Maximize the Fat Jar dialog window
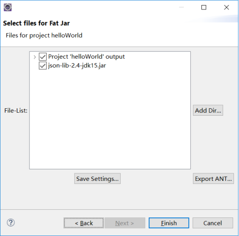Screen dimensions: 239x236 (204, 8)
